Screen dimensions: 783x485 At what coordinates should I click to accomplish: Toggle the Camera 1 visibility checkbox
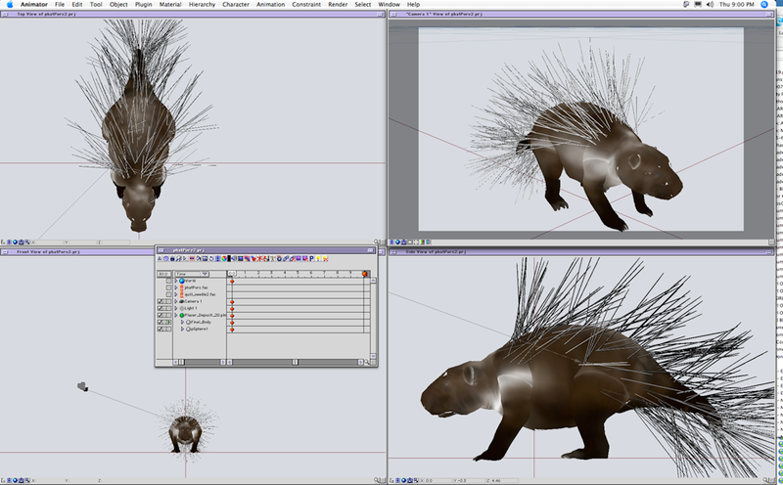[x=161, y=301]
